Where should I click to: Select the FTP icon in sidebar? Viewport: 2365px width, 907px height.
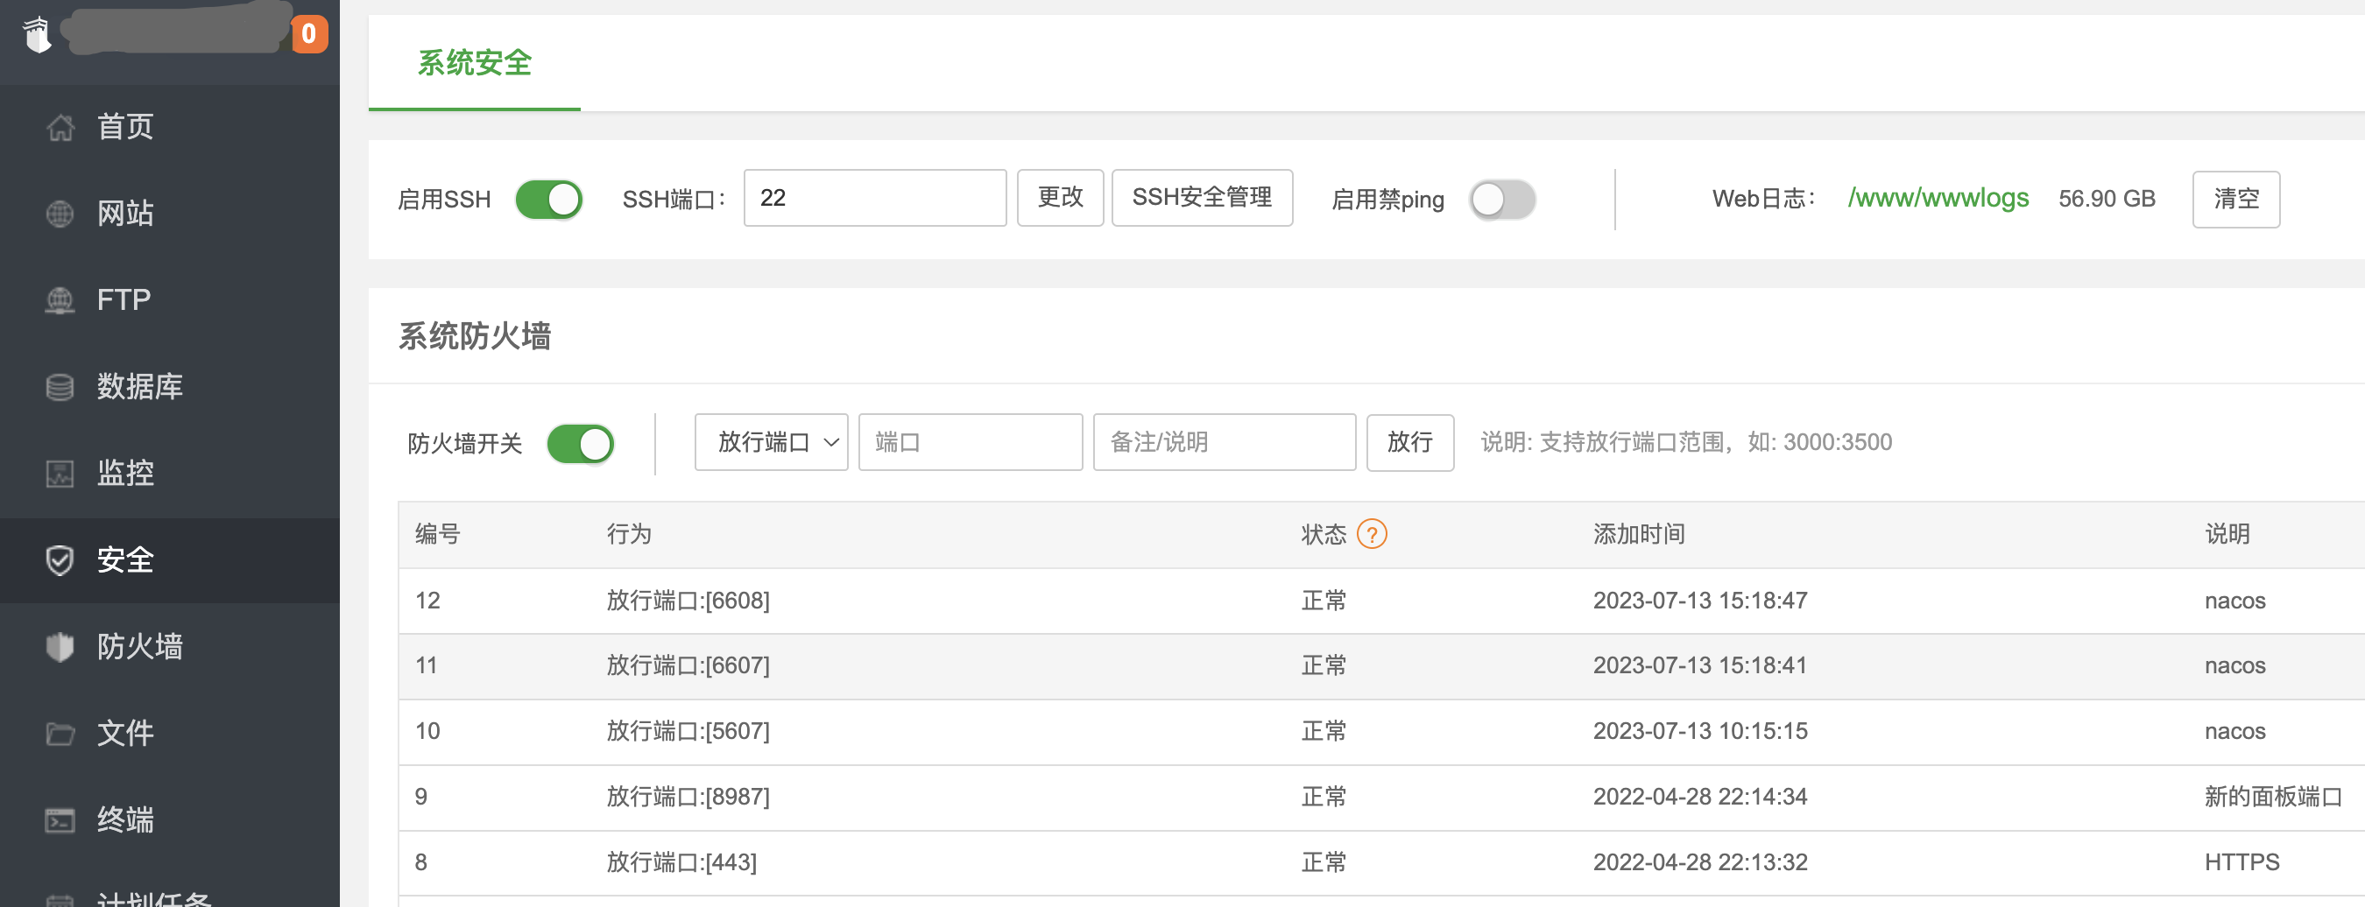click(x=60, y=300)
